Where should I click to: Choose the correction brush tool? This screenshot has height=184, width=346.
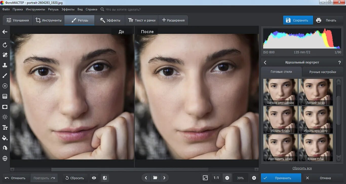click(5, 76)
